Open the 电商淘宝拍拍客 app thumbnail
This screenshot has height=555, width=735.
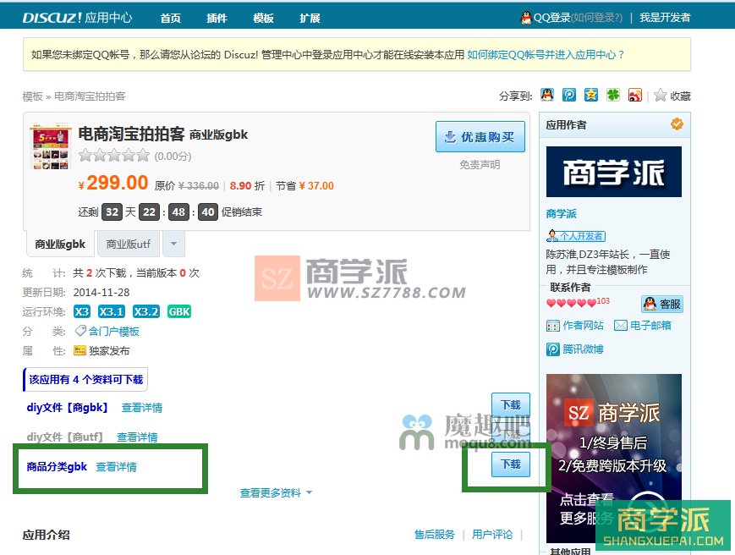[x=50, y=146]
